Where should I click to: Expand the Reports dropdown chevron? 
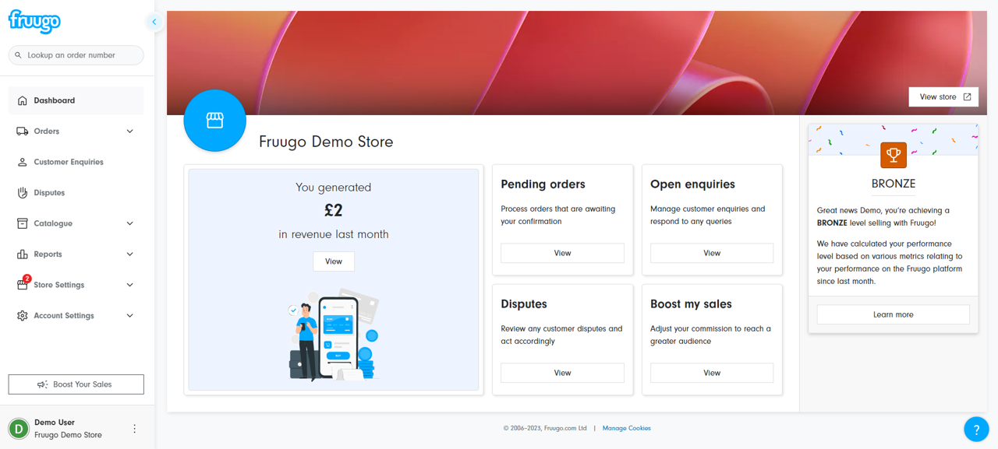129,254
